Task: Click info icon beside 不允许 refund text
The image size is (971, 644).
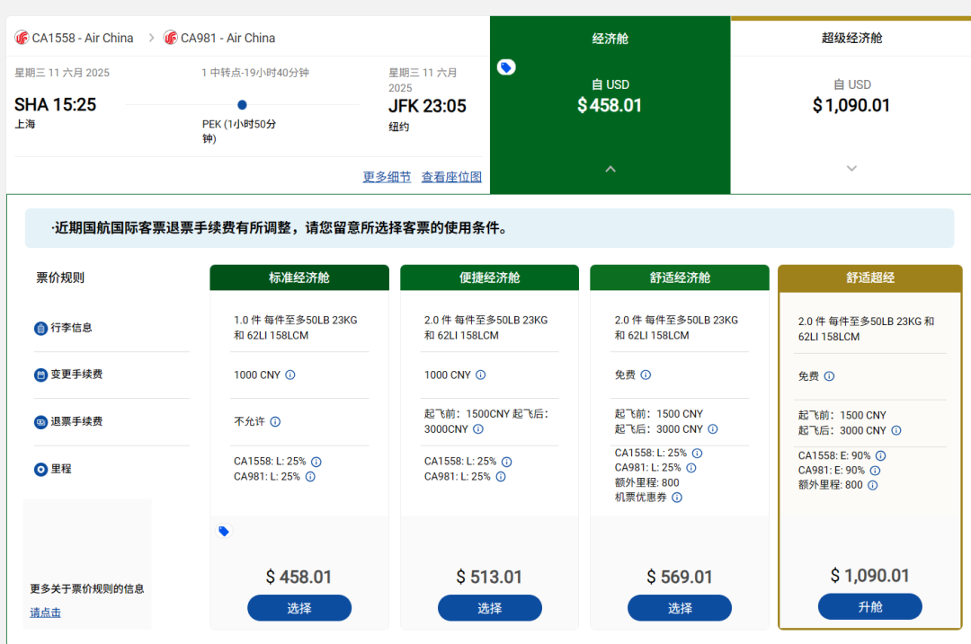Action: [x=275, y=422]
